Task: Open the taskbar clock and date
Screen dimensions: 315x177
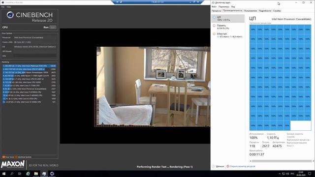Action: pos(301,174)
